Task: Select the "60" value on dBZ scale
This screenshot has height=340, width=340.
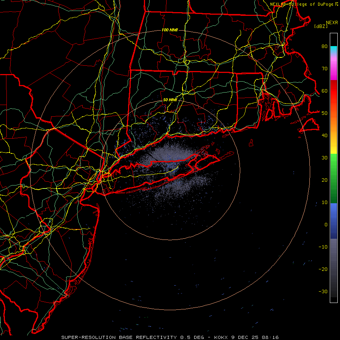Action: point(325,91)
